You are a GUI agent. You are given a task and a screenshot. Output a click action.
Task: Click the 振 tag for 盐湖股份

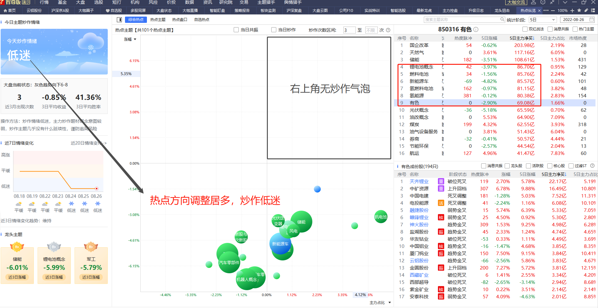click(x=441, y=232)
